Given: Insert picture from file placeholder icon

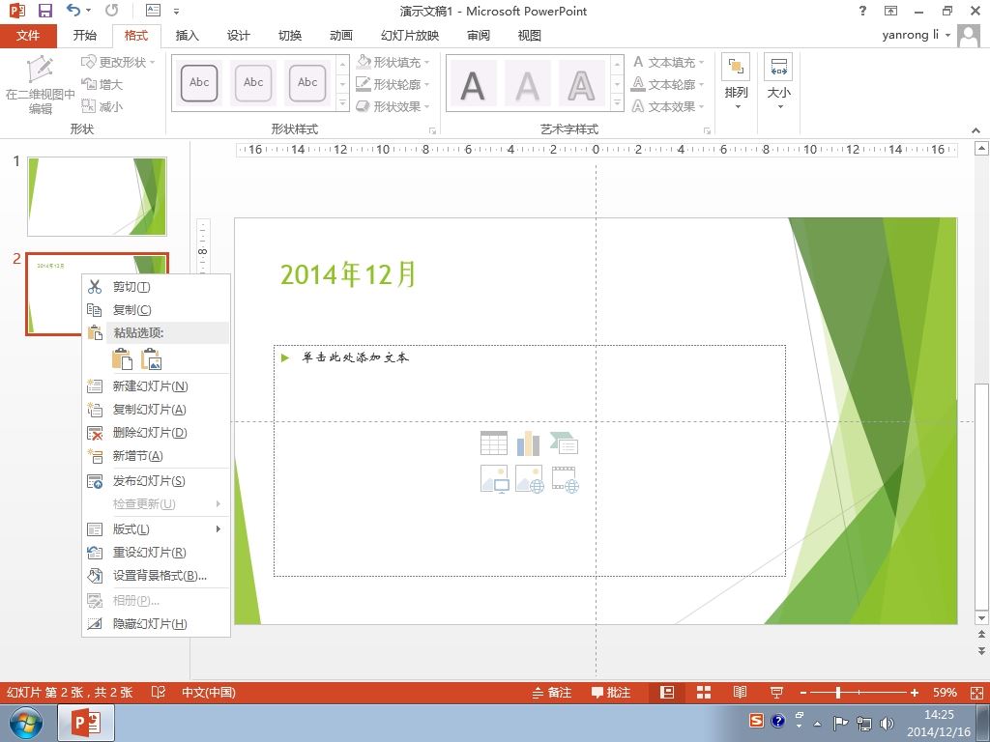Looking at the screenshot, I should [494, 479].
